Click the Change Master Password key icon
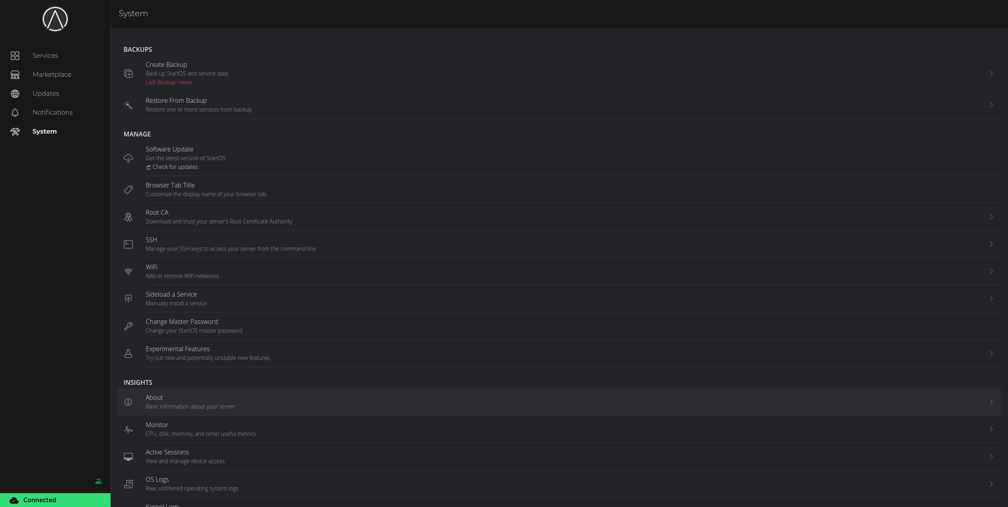This screenshot has height=507, width=1008. pyautogui.click(x=128, y=326)
